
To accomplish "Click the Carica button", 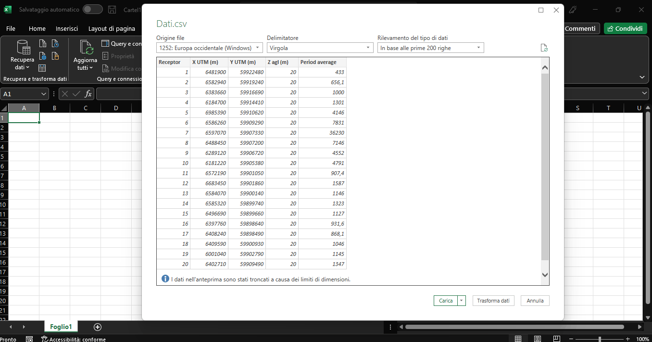I will coord(446,301).
